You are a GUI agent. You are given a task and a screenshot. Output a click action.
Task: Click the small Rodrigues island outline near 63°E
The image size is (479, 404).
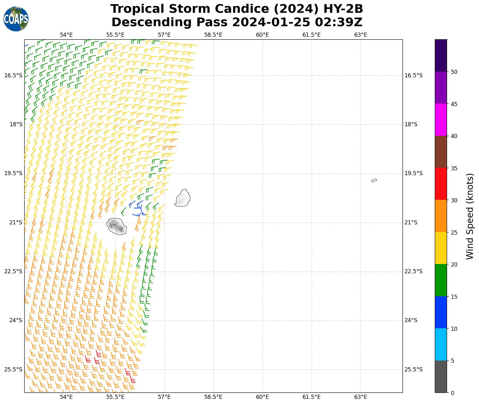374,181
